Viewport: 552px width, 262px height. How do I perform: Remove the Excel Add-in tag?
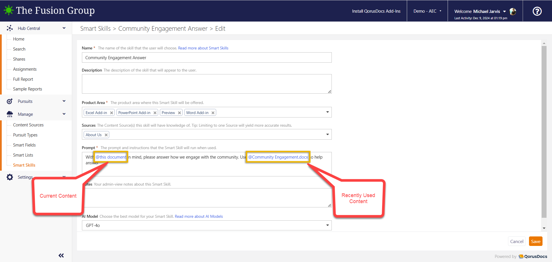point(112,113)
